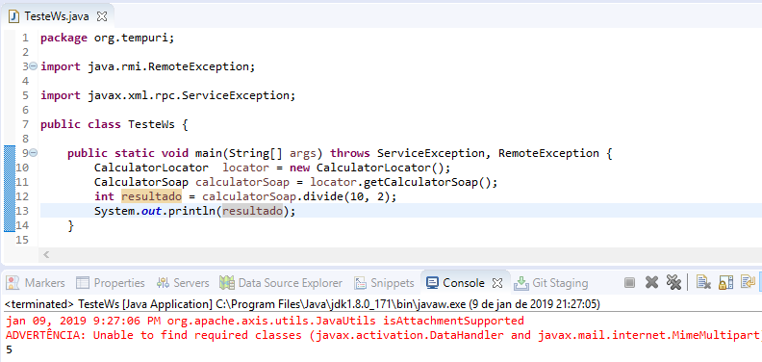
Task: Select the TesteWs.java editor tab
Action: tap(58, 16)
